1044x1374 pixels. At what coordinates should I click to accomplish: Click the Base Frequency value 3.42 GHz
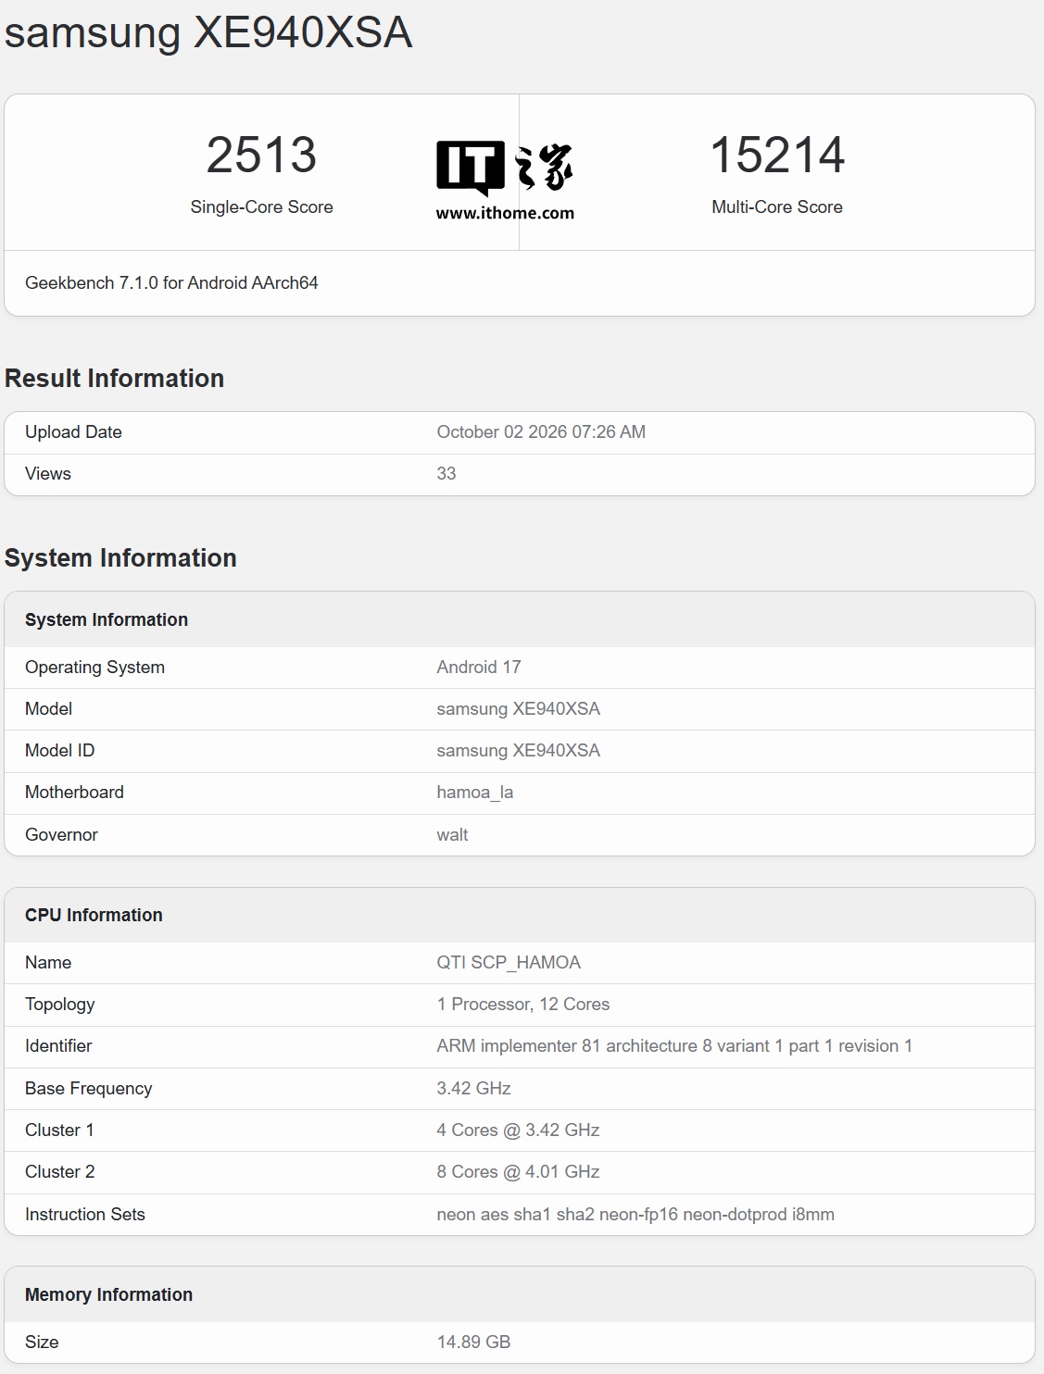point(473,1089)
